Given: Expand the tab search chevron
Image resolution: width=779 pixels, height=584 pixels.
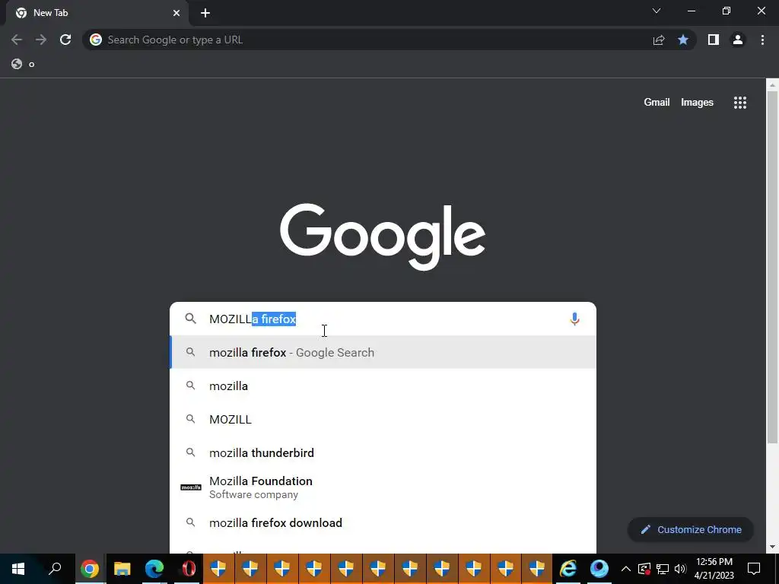Looking at the screenshot, I should click(657, 11).
